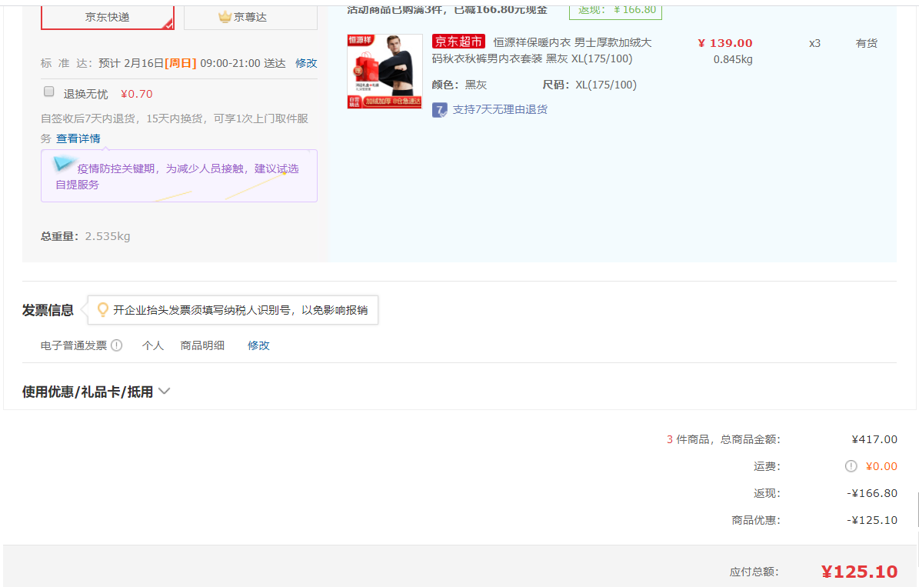This screenshot has width=919, height=587.
Task: Click 个人 invoice title text
Action: pos(152,345)
